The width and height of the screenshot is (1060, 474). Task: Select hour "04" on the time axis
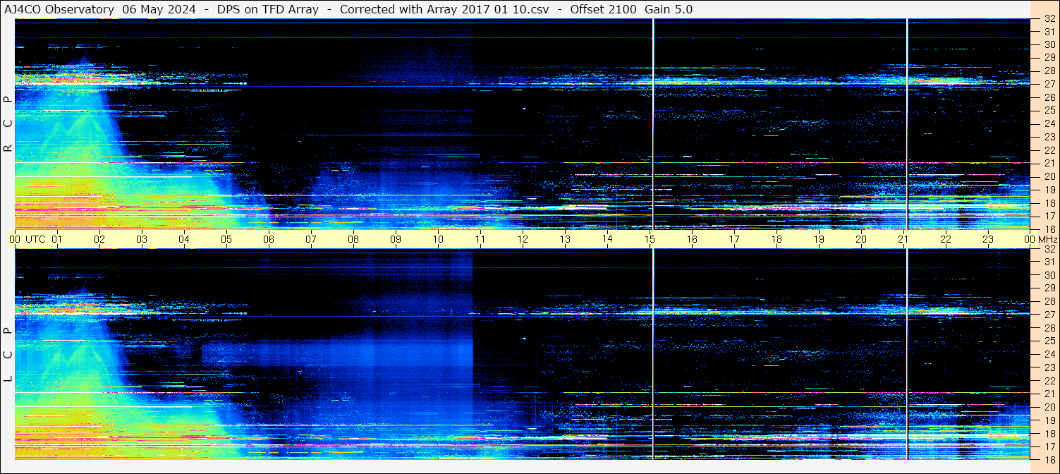coord(184,240)
